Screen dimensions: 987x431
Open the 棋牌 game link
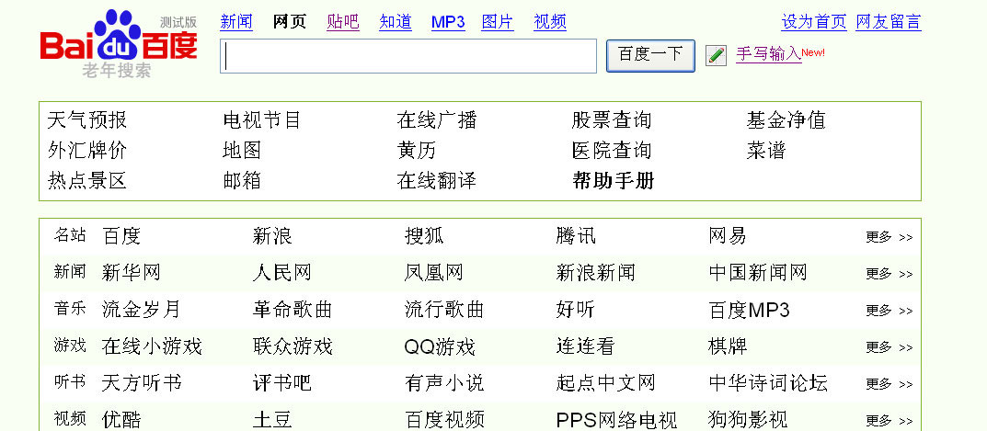[727, 346]
